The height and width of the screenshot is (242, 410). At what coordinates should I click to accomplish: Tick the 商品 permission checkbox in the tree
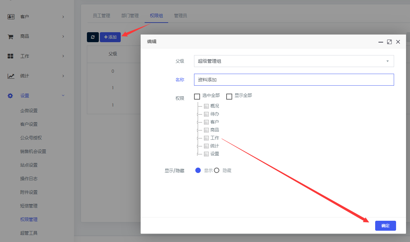(206, 130)
